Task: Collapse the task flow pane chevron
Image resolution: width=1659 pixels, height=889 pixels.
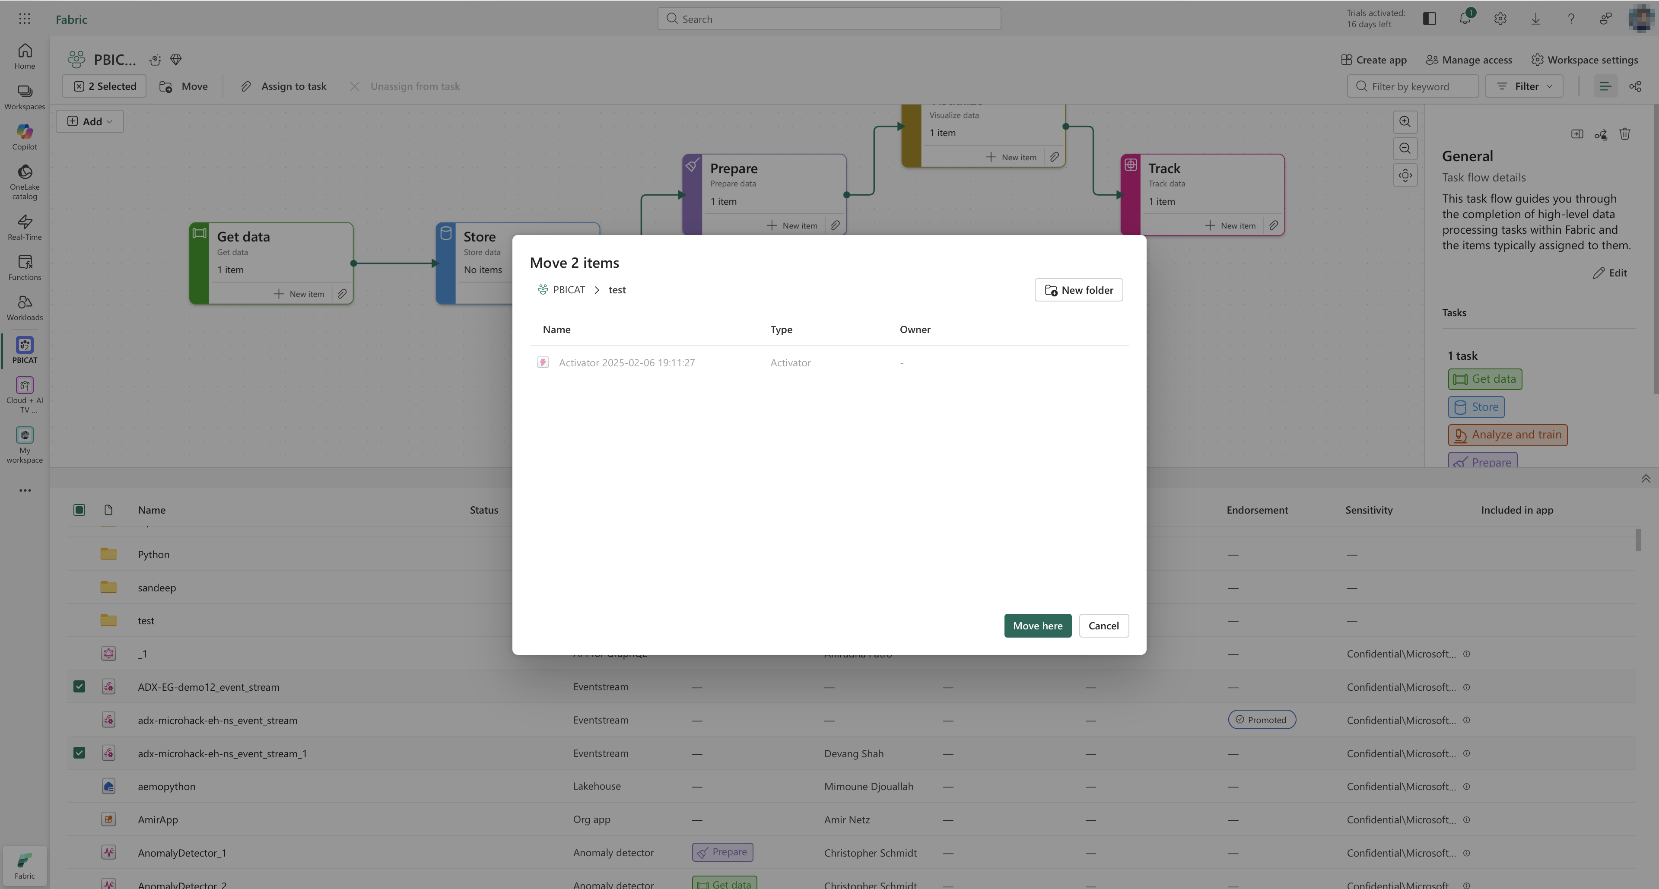Action: [1646, 478]
